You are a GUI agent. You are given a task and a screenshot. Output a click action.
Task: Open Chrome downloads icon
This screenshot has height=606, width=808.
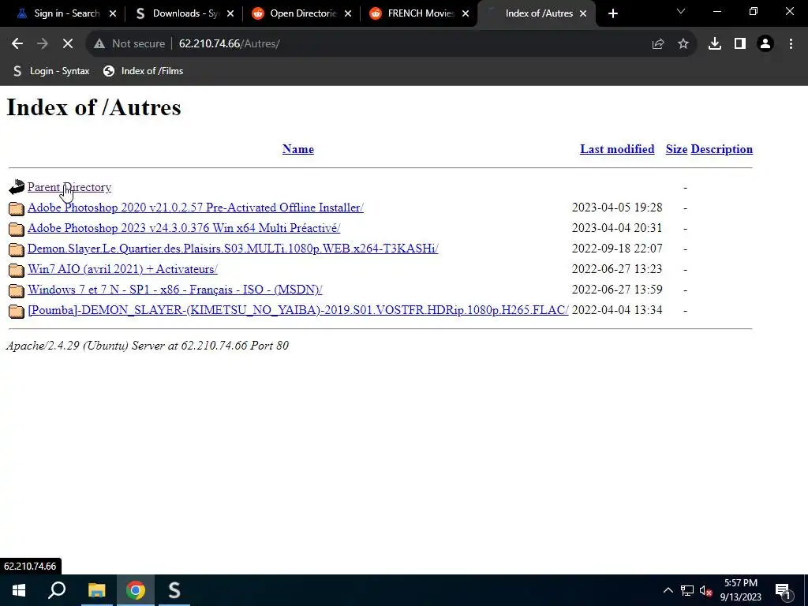(x=715, y=44)
